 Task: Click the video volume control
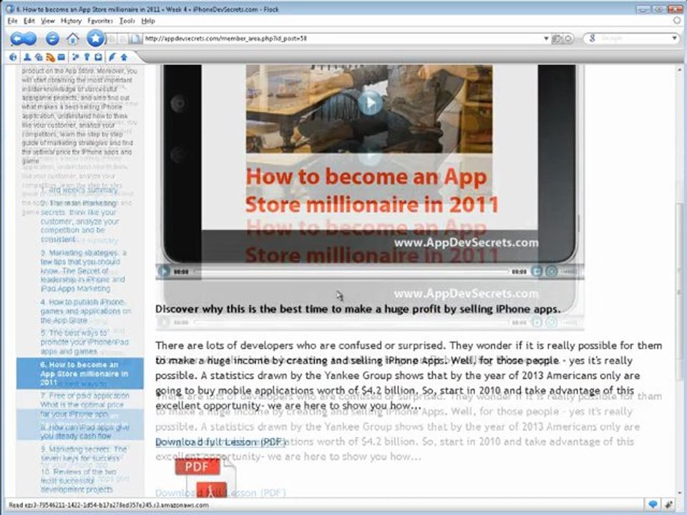(569, 272)
